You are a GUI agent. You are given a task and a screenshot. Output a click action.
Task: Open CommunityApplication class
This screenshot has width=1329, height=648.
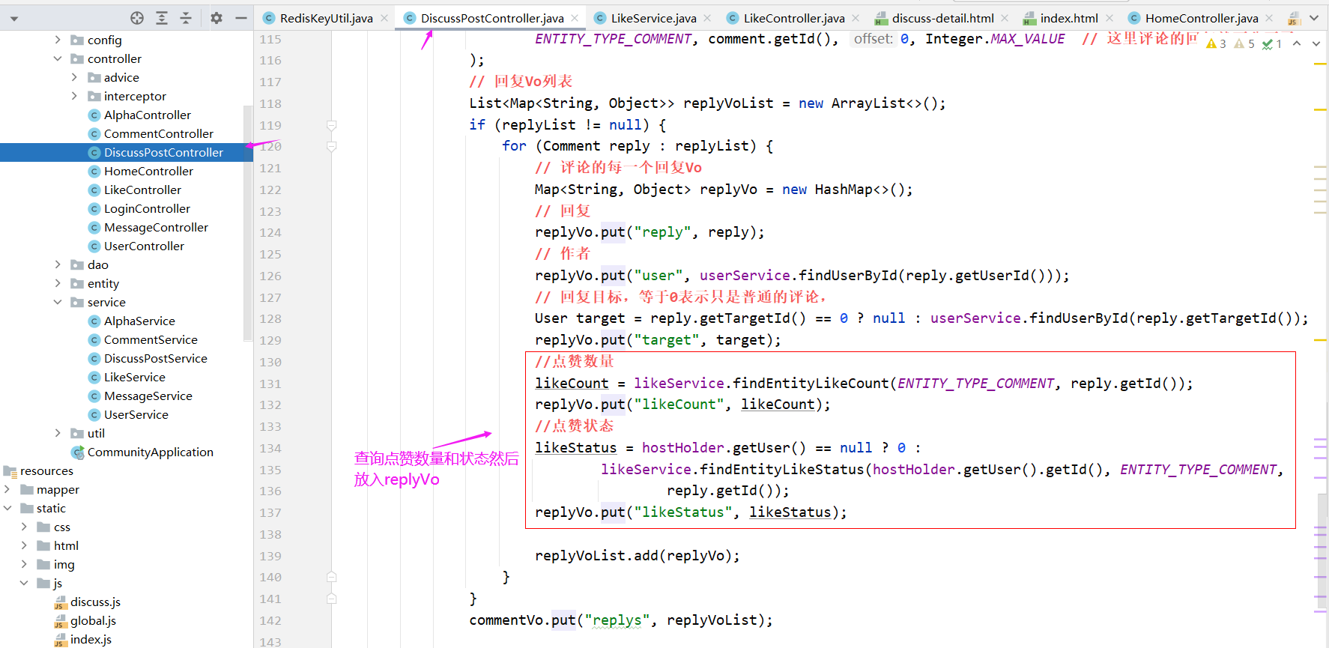coord(150,452)
